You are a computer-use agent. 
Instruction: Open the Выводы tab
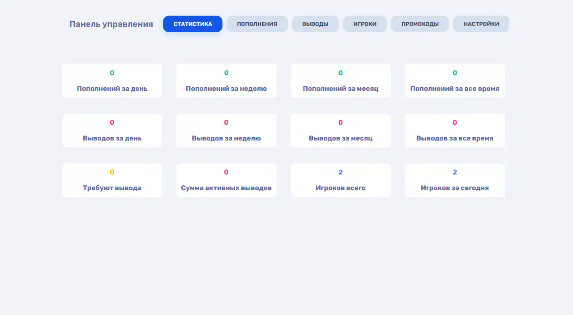[x=315, y=24]
